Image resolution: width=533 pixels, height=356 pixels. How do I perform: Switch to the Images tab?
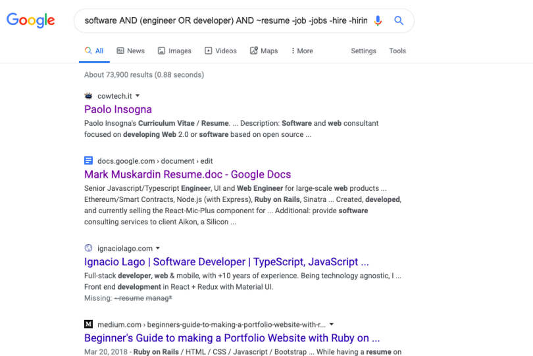click(x=174, y=51)
